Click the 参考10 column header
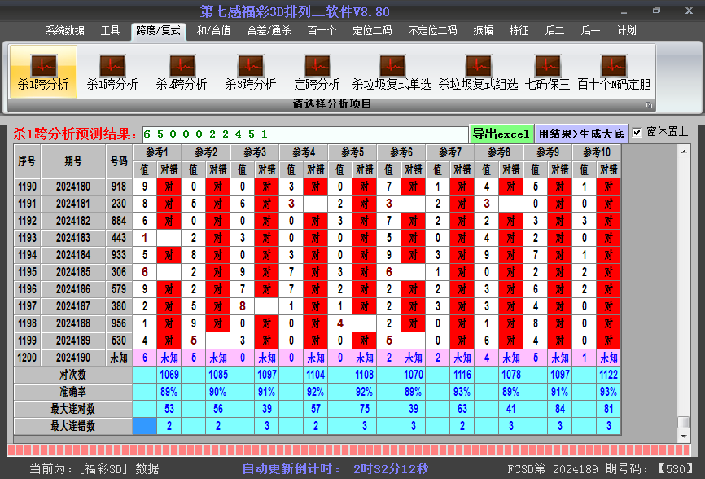This screenshot has height=479, width=705. pos(597,153)
